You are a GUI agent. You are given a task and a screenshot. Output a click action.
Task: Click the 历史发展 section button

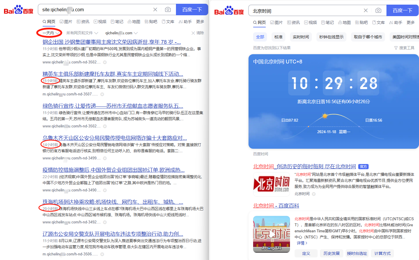[331, 253]
